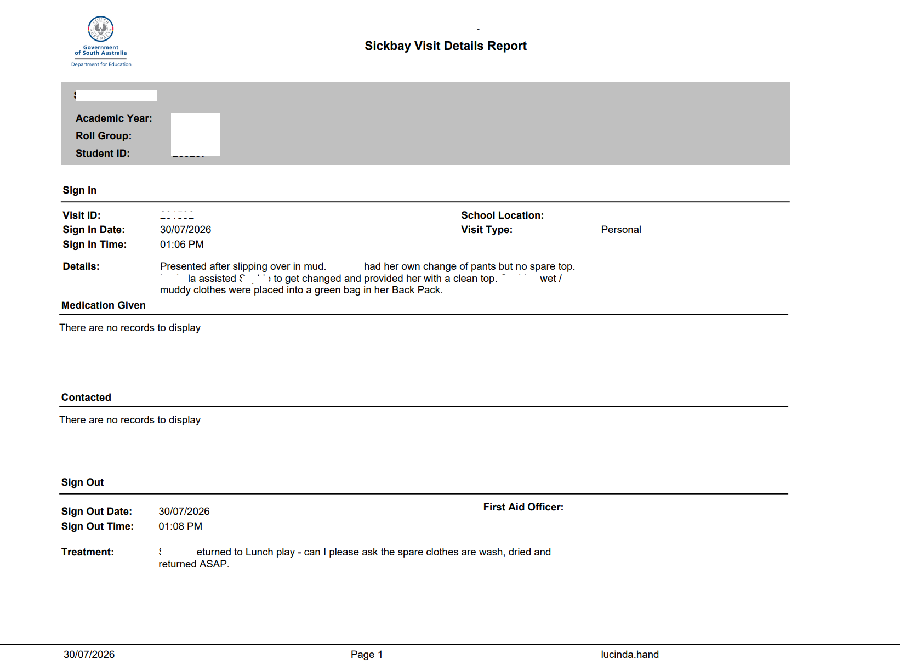
Task: Click the line "Presented after slipping over in mud."
Action: click(243, 266)
